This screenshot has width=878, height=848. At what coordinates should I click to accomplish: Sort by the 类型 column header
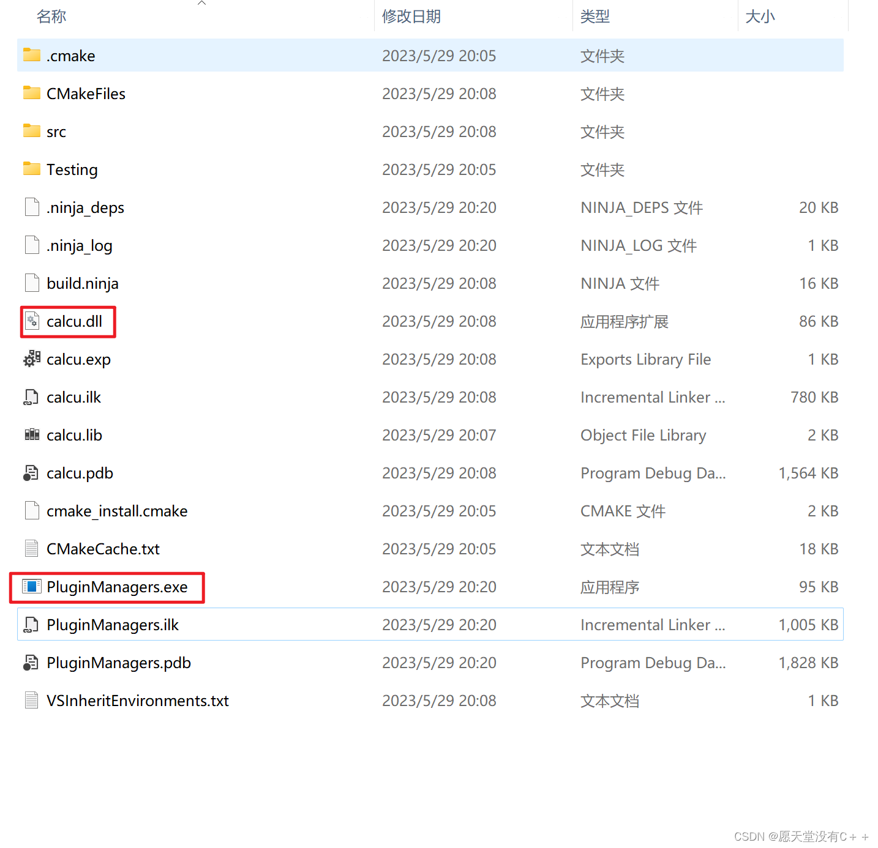[x=595, y=17]
